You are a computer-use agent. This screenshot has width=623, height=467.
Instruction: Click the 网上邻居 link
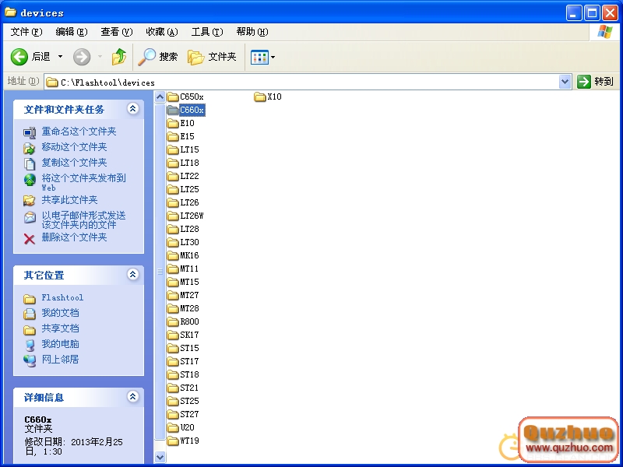(61, 360)
